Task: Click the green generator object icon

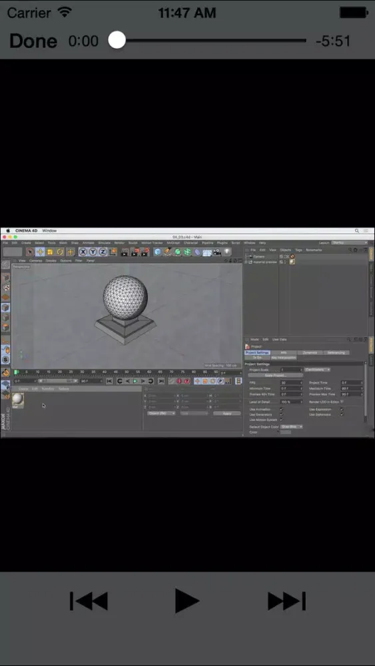Action: point(177,252)
